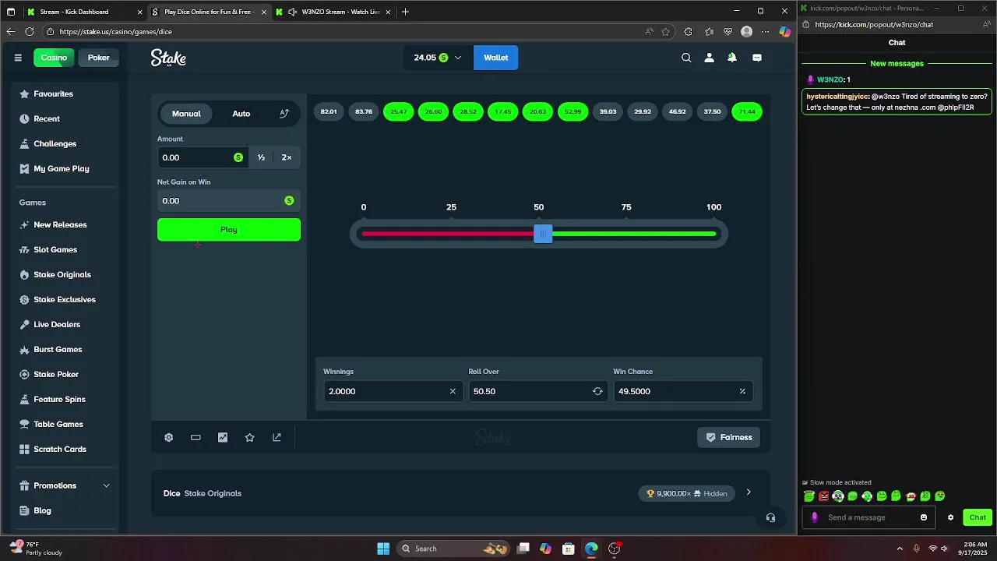Clear the Winnings multiplier with X icon
This screenshot has width=997, height=561.
[x=453, y=391]
